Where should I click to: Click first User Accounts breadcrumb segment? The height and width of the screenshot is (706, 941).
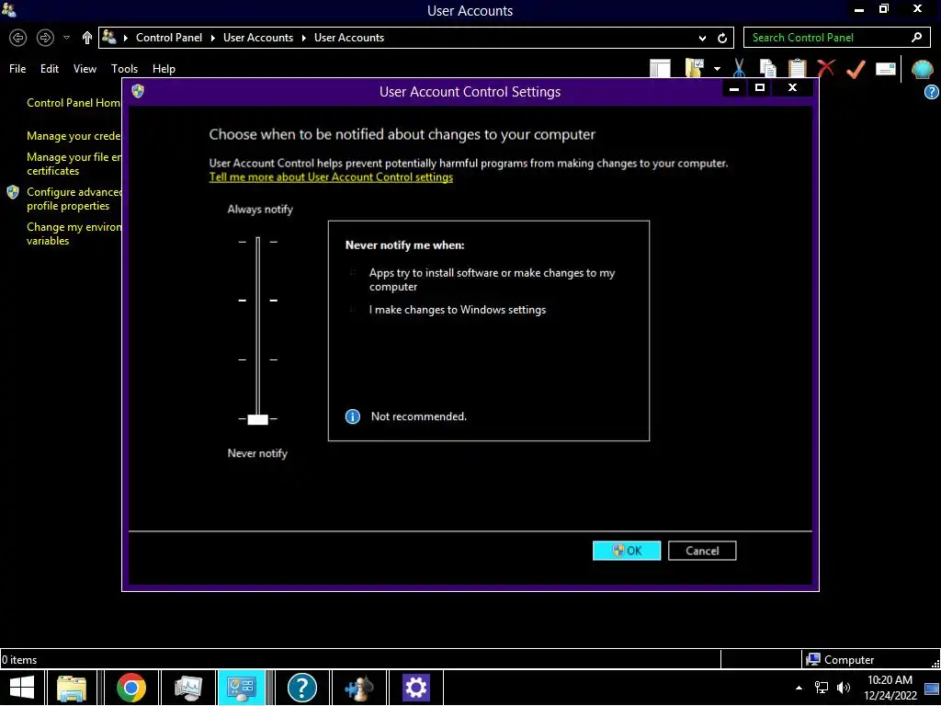(x=258, y=37)
